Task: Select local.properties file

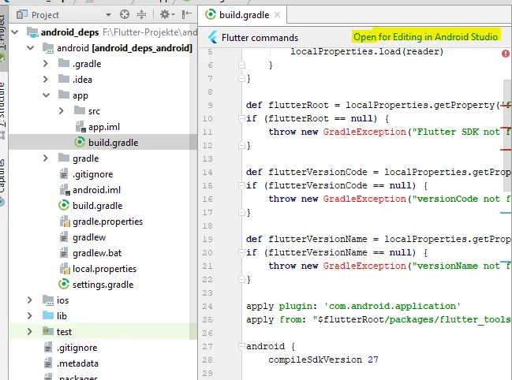Action: click(x=104, y=269)
